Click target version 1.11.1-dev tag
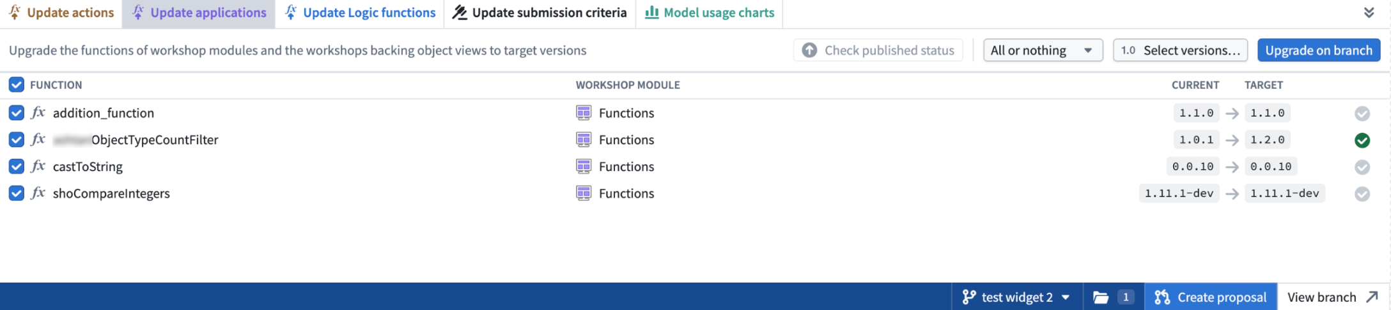The height and width of the screenshot is (310, 1391). click(x=1284, y=193)
